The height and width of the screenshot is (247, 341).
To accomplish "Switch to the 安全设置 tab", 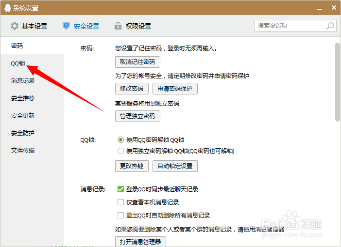I will pyautogui.click(x=81, y=26).
